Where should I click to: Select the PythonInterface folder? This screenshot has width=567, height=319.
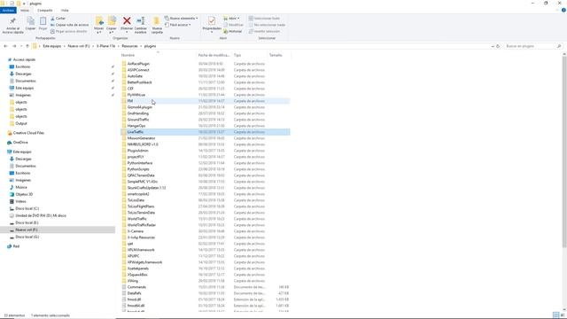[140, 163]
